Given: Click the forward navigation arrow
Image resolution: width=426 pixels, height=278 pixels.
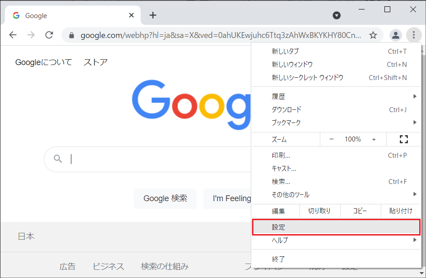Looking at the screenshot, I should pos(31,35).
